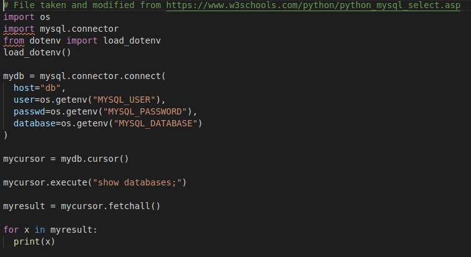Click the passwd parameter name
The width and height of the screenshot is (471, 257).
pyautogui.click(x=29, y=112)
